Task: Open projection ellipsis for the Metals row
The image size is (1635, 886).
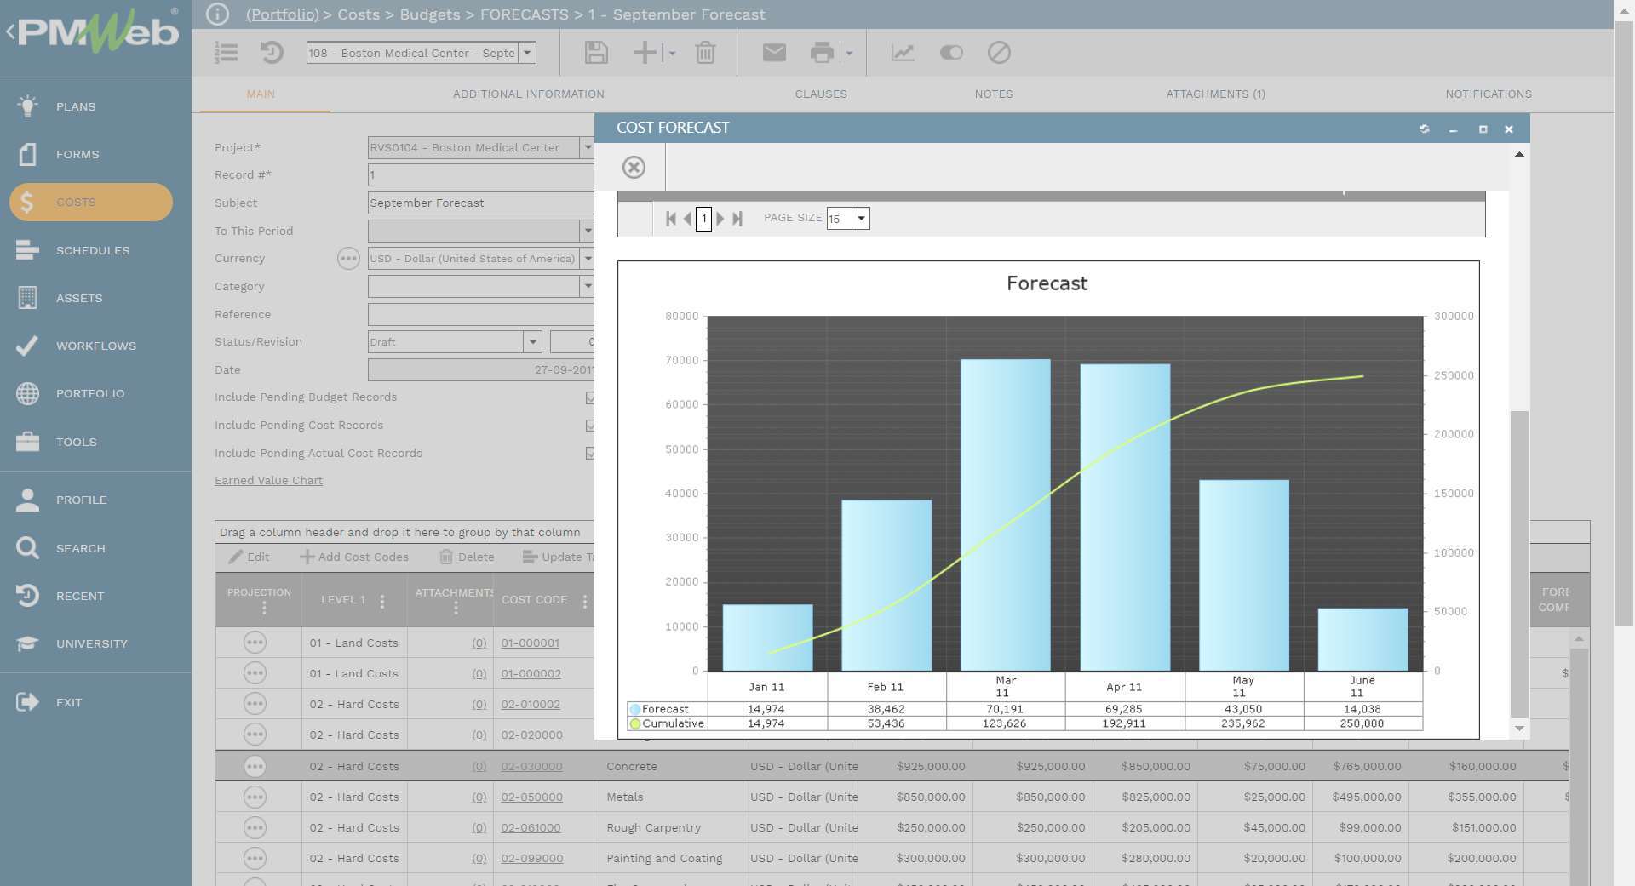Action: click(x=255, y=797)
